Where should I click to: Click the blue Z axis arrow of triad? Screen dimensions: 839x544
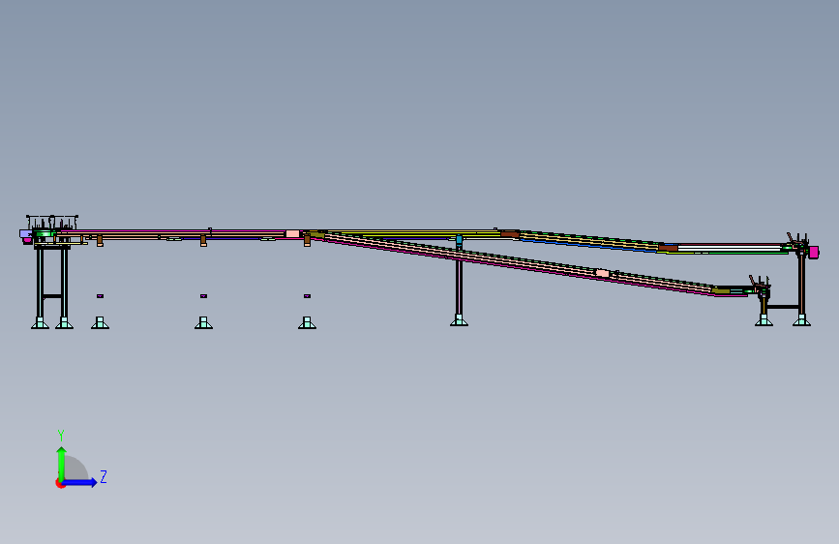80,482
